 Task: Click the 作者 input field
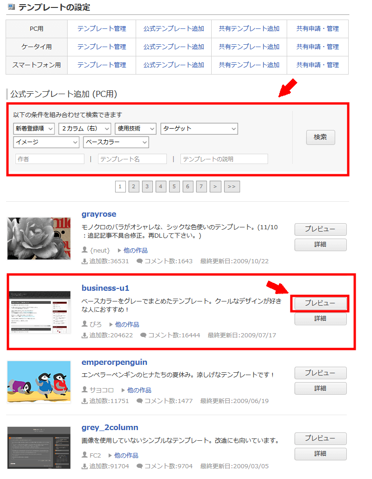[50, 159]
